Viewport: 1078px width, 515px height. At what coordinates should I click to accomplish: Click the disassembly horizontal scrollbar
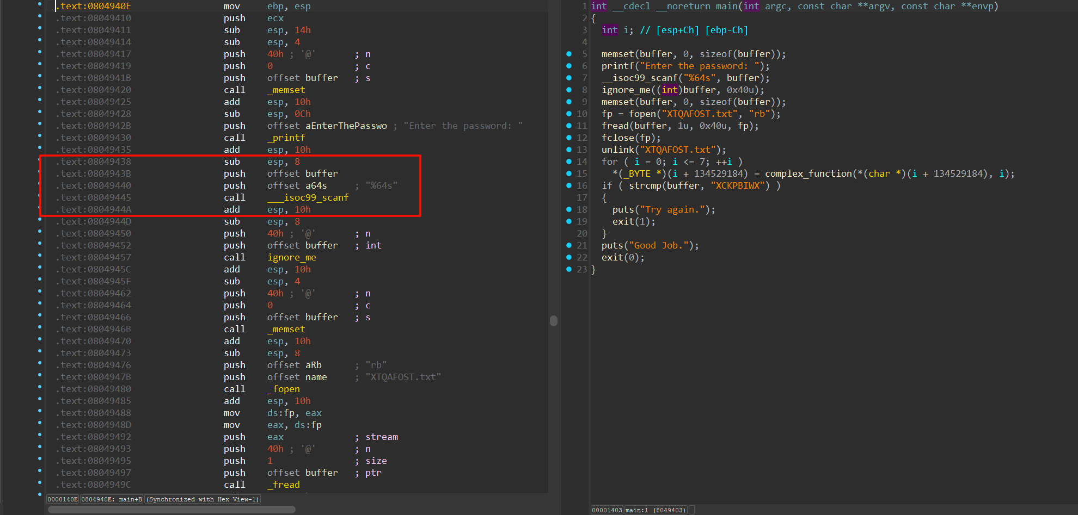(x=171, y=510)
